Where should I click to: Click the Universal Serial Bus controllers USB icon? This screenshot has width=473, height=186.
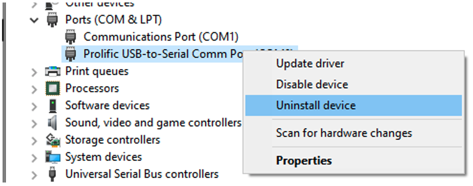tap(53, 174)
